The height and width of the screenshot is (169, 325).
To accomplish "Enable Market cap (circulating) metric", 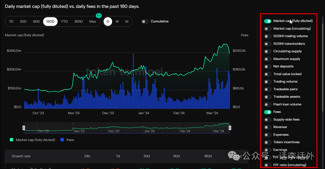I will click(x=267, y=29).
